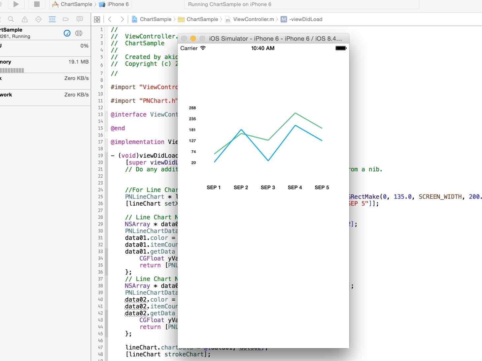Select the debug navigator icon
Image resolution: width=482 pixels, height=361 pixels.
tap(52, 19)
